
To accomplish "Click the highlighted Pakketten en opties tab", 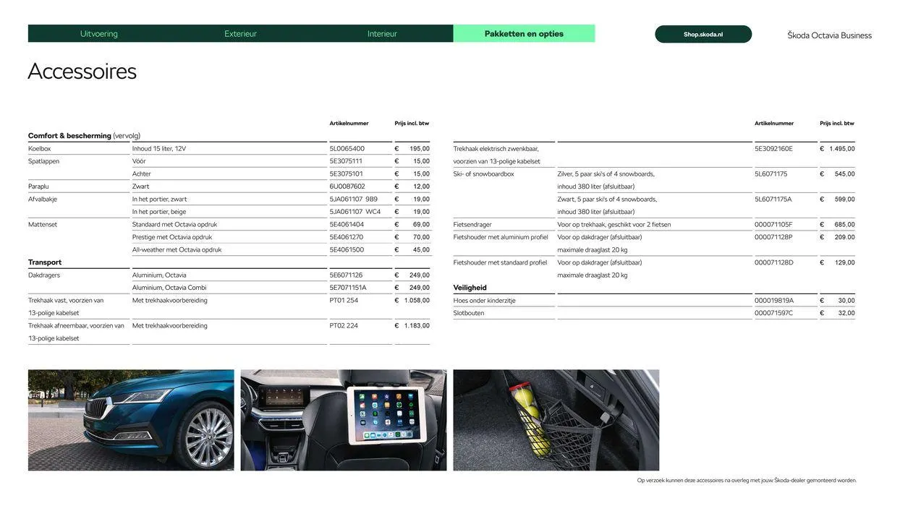I will click(x=524, y=32).
